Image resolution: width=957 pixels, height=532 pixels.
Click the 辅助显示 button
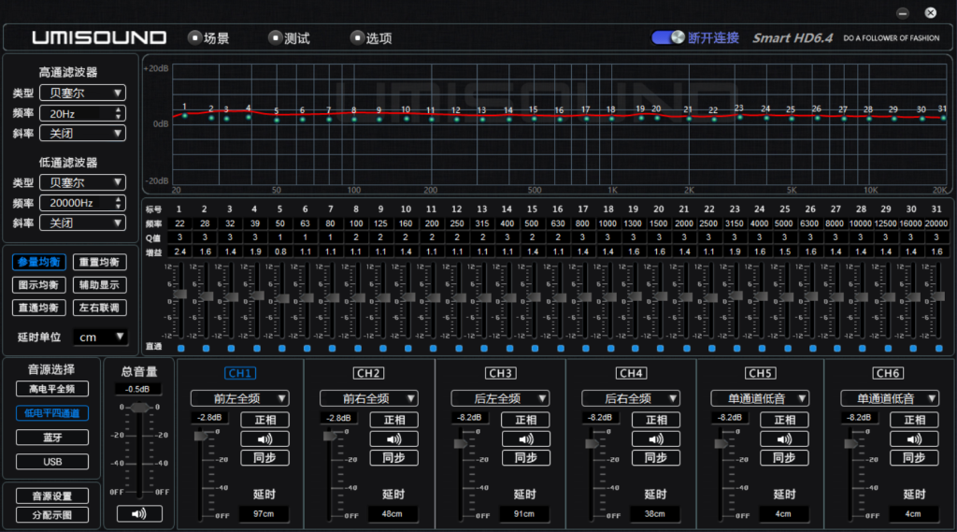coord(99,284)
